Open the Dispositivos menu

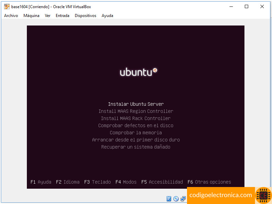[86, 16]
